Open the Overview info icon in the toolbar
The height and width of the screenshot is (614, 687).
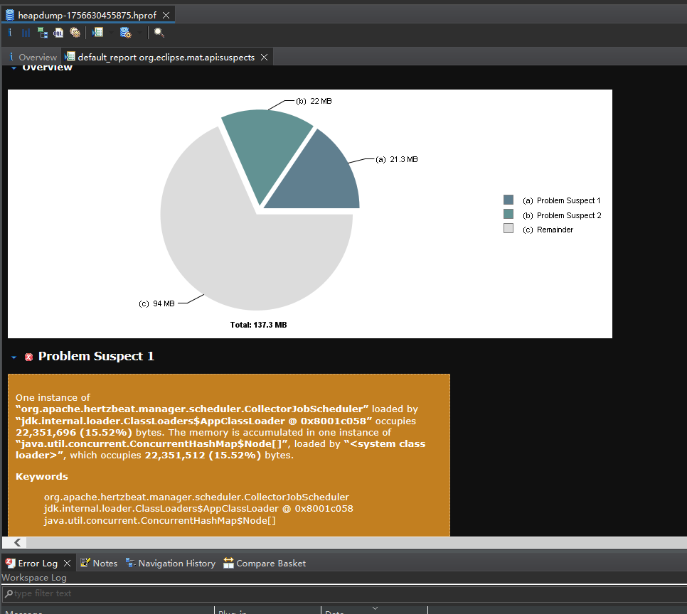10,33
